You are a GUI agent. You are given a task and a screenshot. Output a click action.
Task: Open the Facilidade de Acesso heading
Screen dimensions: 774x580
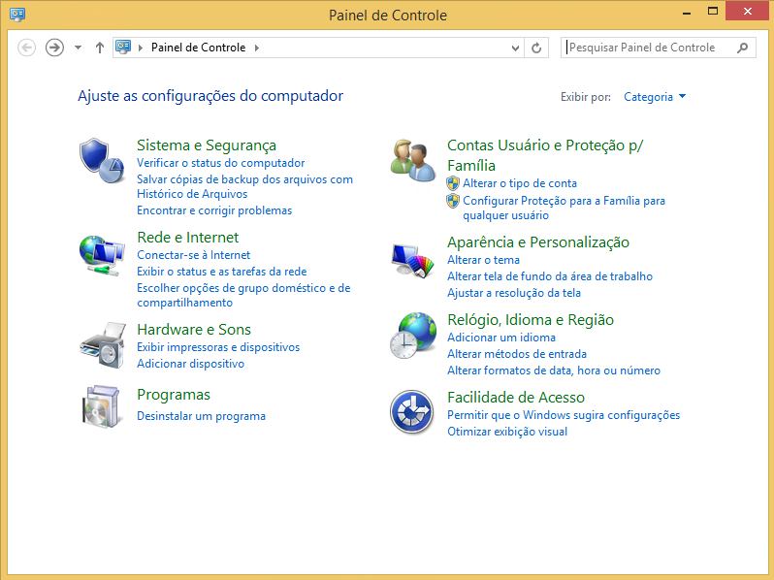(516, 398)
